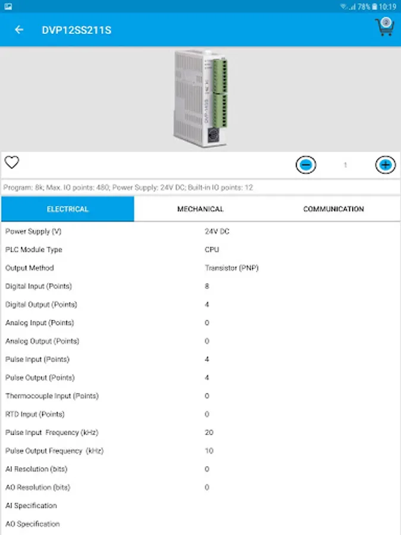The width and height of the screenshot is (401, 535).
Task: Tap the DVP12SS211S page title
Action: coord(77,30)
